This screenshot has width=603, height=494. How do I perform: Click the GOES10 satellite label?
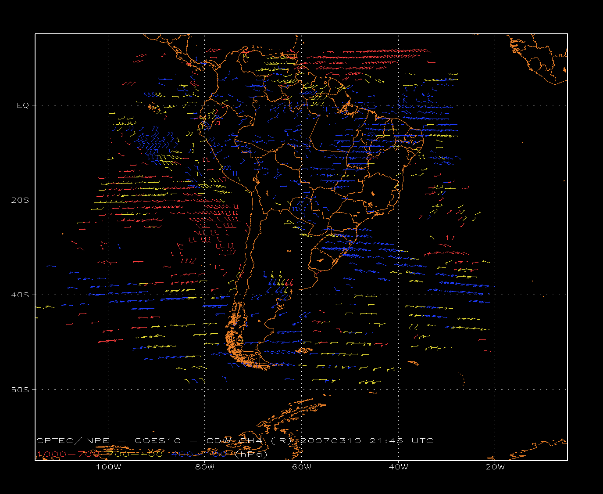coord(157,441)
